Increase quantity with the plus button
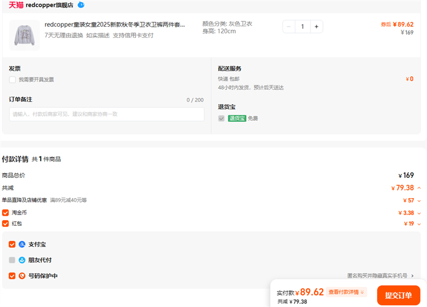427x307 pixels. (316, 27)
